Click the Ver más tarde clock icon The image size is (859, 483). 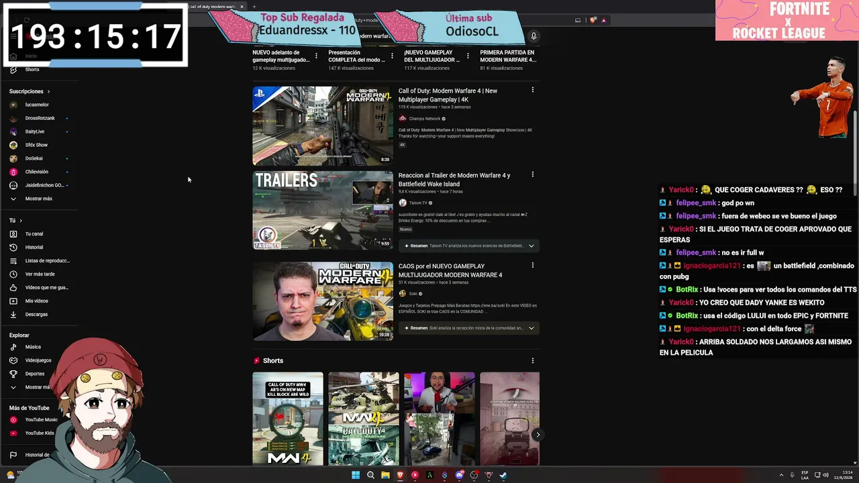coord(13,274)
